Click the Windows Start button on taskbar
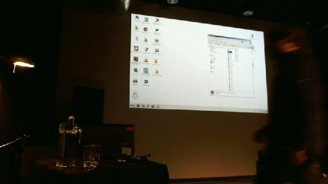The image size is (328, 184). coord(132,106)
